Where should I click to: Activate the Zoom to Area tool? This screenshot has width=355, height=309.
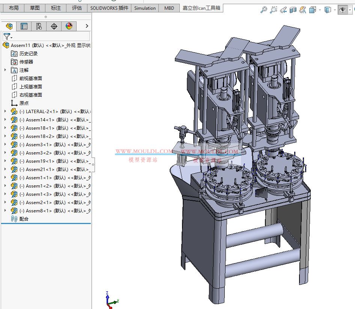tap(274, 10)
